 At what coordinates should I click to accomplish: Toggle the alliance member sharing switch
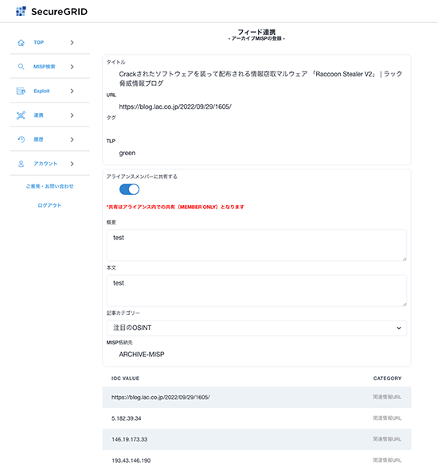coord(129,189)
